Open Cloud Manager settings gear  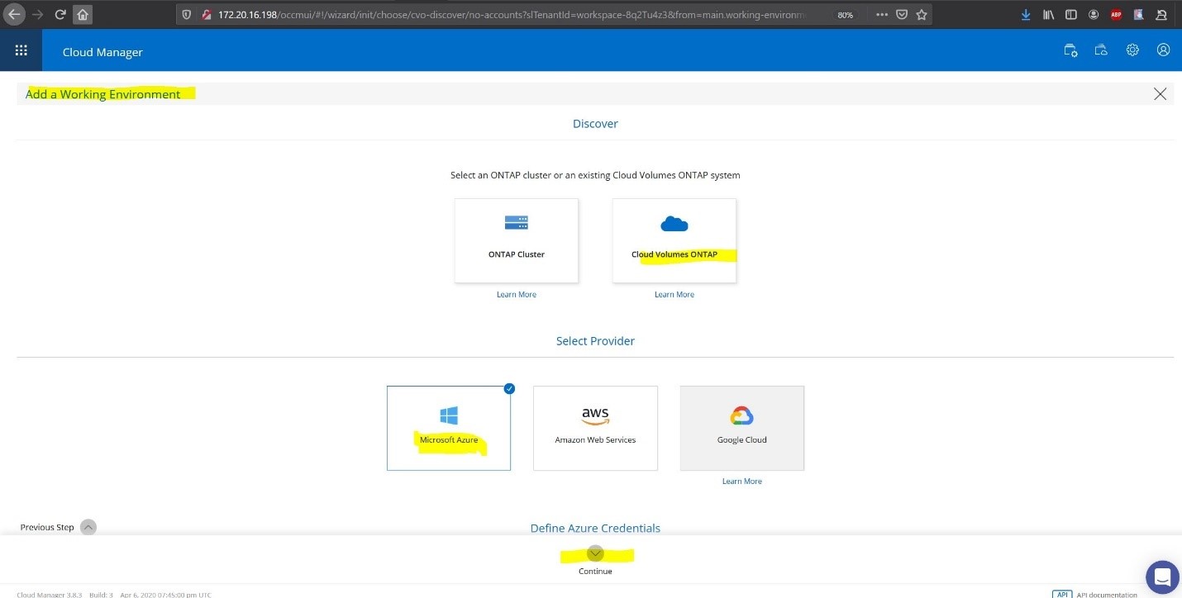(1132, 50)
